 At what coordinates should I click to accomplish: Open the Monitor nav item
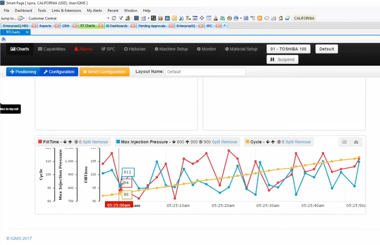coord(207,49)
